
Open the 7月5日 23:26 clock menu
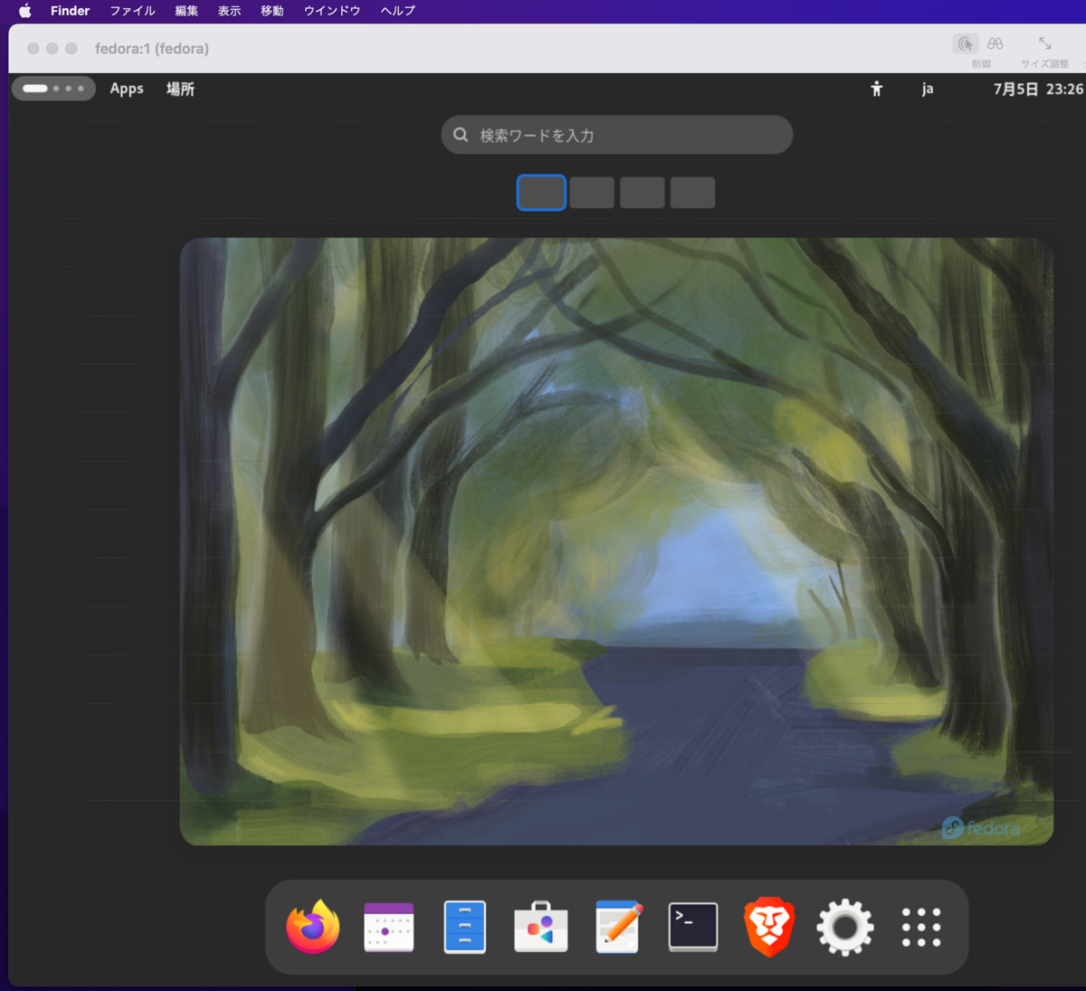pos(1038,89)
